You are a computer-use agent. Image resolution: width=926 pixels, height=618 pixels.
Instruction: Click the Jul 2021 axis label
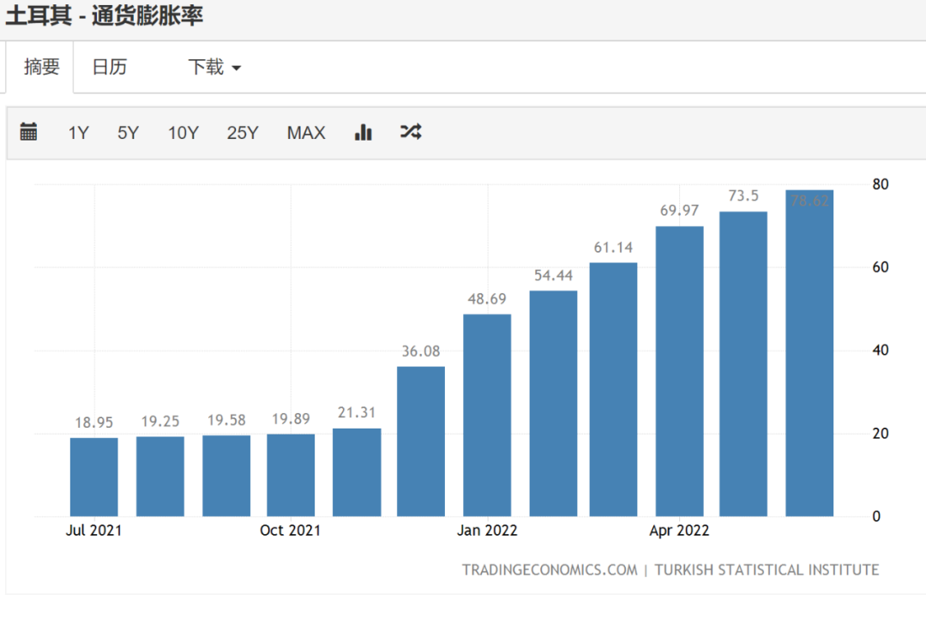click(x=94, y=530)
